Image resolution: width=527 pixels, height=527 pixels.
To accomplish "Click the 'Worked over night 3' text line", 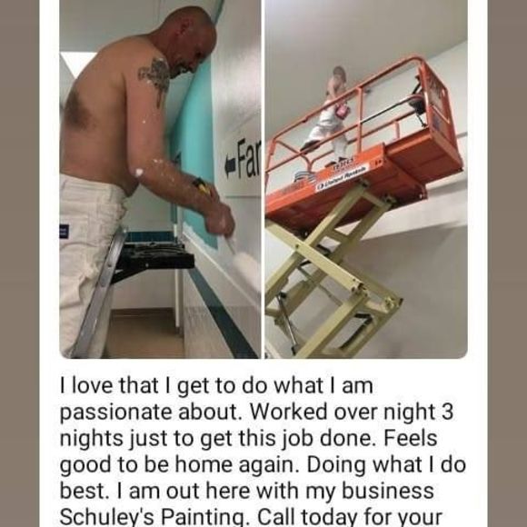I will click(352, 412).
